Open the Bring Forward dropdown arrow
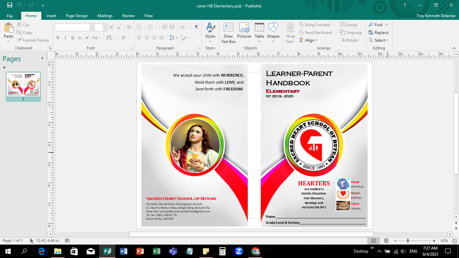 334,25
